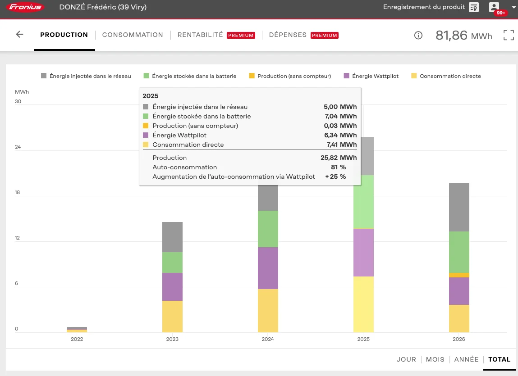
Task: Toggle Énergie stockée dans la batterie legend
Action: (x=190, y=76)
